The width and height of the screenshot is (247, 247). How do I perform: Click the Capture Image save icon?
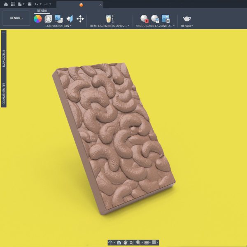[x=166, y=19]
